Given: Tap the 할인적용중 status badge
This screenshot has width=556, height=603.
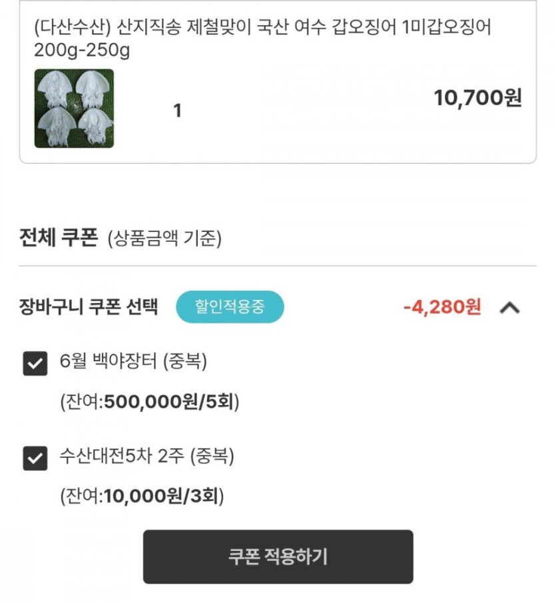Looking at the screenshot, I should click(230, 307).
